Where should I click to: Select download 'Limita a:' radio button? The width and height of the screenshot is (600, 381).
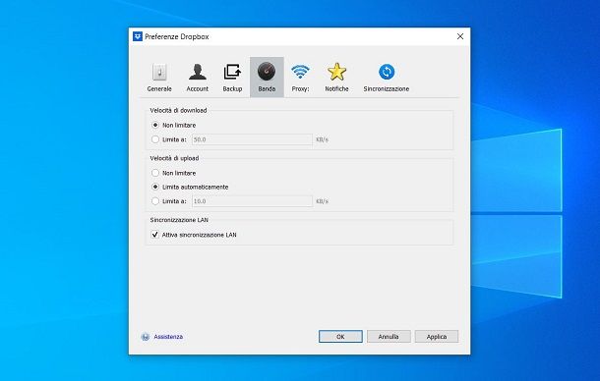(155, 139)
